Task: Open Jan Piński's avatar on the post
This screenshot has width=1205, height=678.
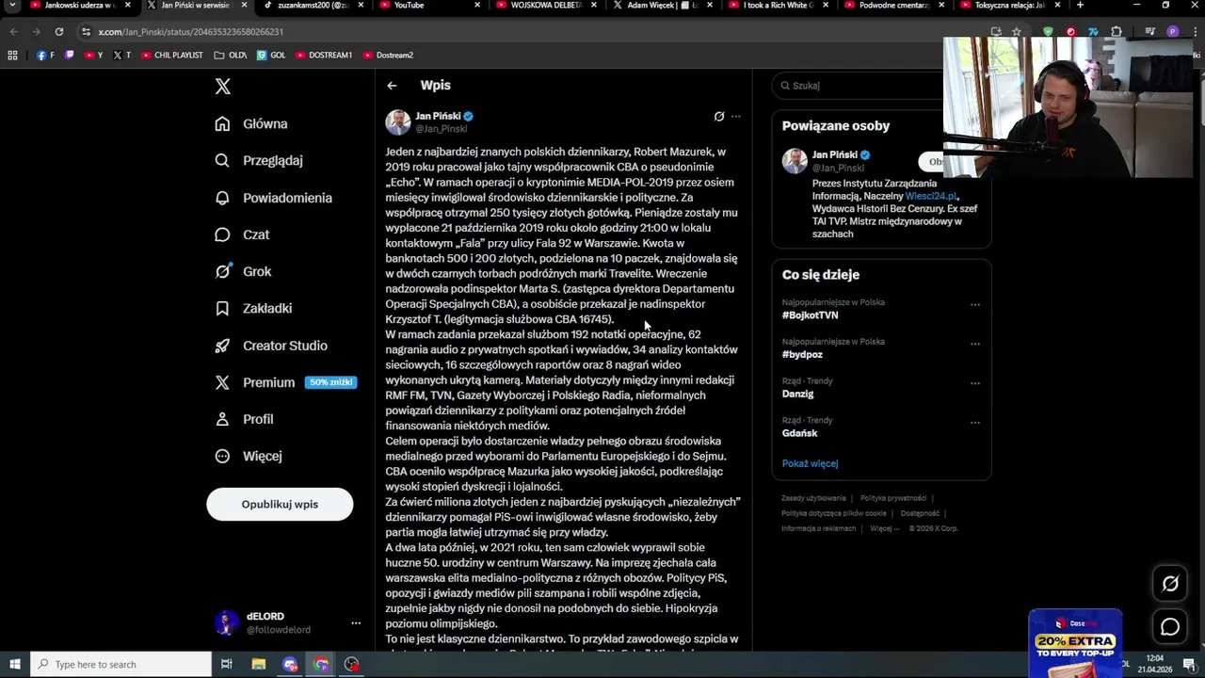Action: click(x=397, y=122)
